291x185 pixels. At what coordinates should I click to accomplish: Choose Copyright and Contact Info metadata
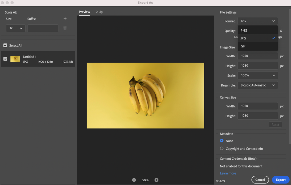[222, 148]
